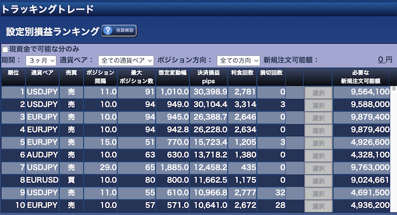Open the 期間 3ヶ月 dropdown
This screenshot has width=397, height=215.
tap(41, 60)
